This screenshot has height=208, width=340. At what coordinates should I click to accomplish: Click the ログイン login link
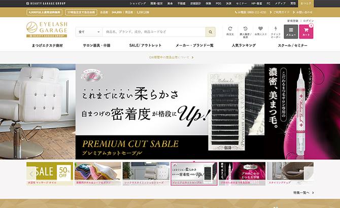[309, 21]
